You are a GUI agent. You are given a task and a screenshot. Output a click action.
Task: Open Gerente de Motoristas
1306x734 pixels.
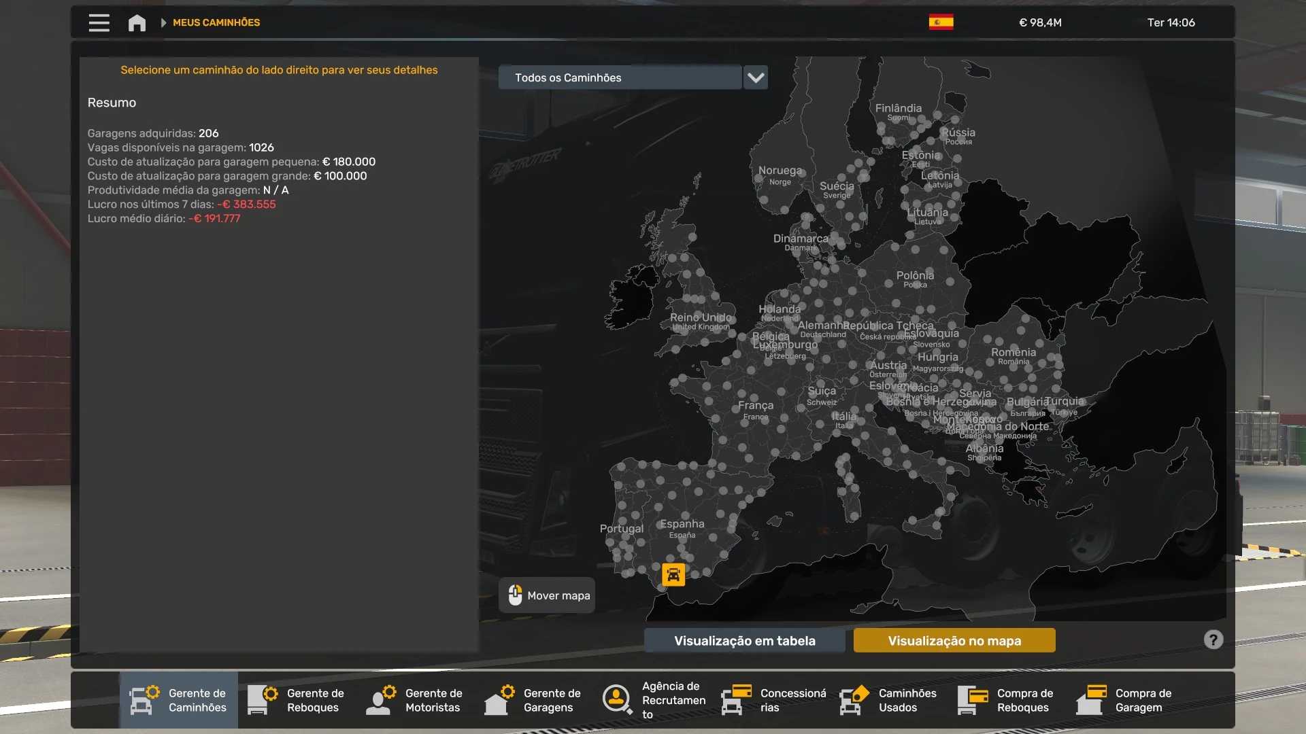[415, 700]
